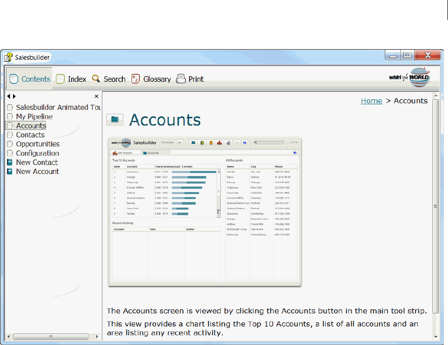Open the Glossary tab
448x345 pixels.
click(x=151, y=79)
